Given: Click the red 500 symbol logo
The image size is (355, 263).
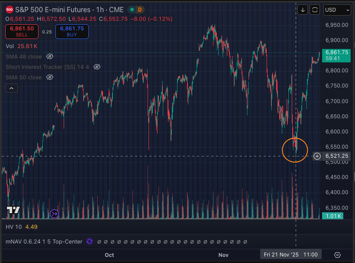Looking at the screenshot, I should [x=10, y=10].
